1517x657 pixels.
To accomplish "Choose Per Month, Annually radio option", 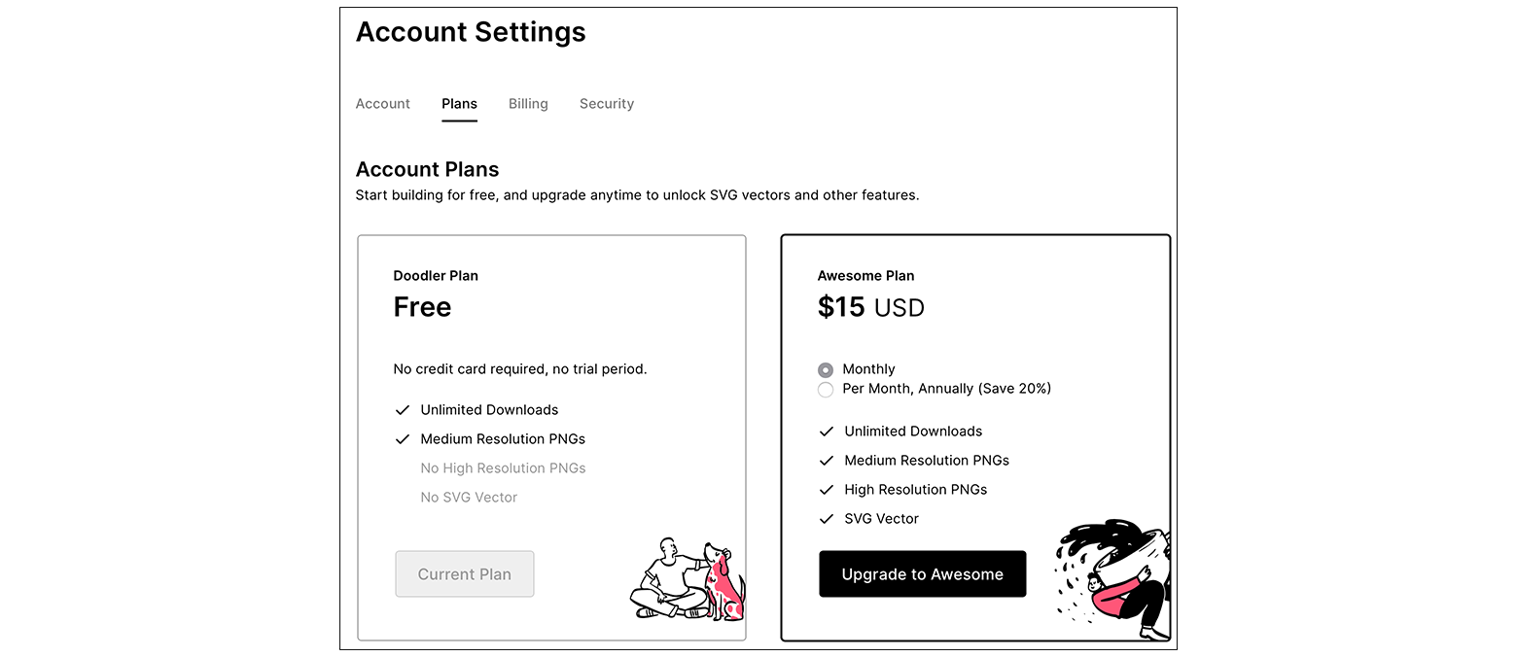I will point(826,390).
